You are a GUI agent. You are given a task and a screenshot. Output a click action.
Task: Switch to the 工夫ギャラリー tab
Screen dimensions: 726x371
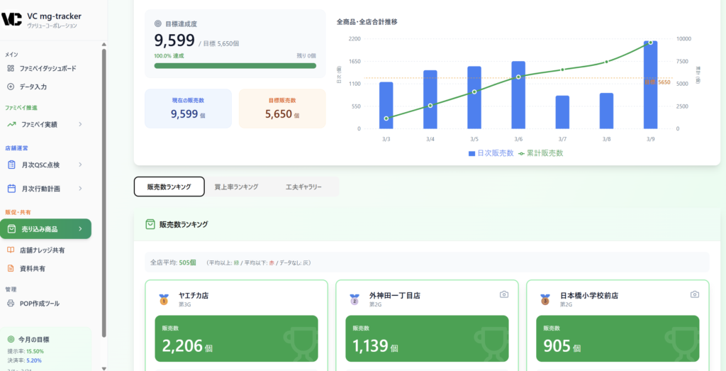tap(303, 187)
